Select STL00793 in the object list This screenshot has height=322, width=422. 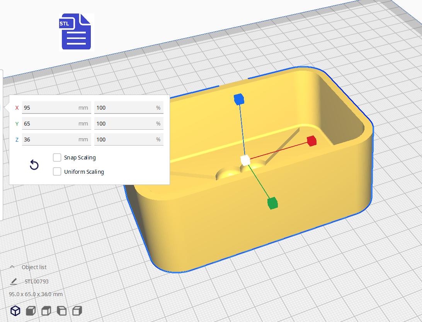click(x=37, y=281)
